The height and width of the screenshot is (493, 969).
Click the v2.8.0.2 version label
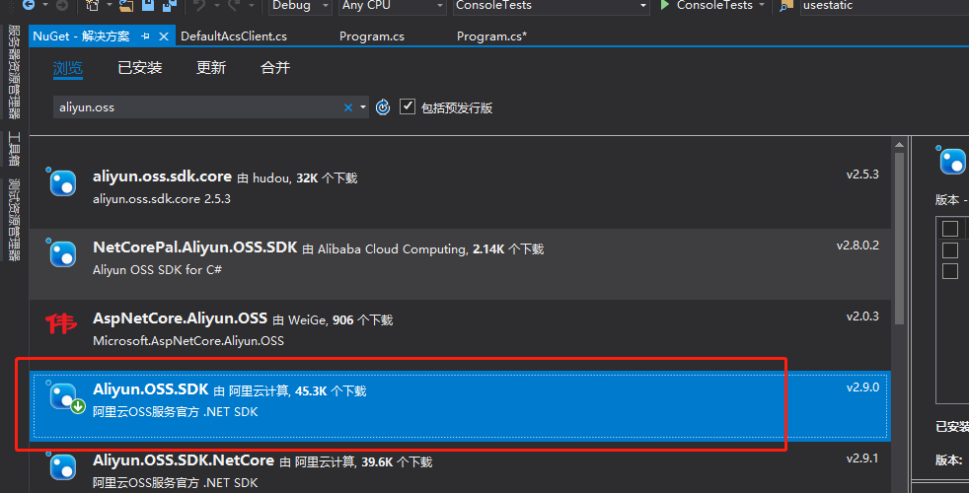point(857,246)
